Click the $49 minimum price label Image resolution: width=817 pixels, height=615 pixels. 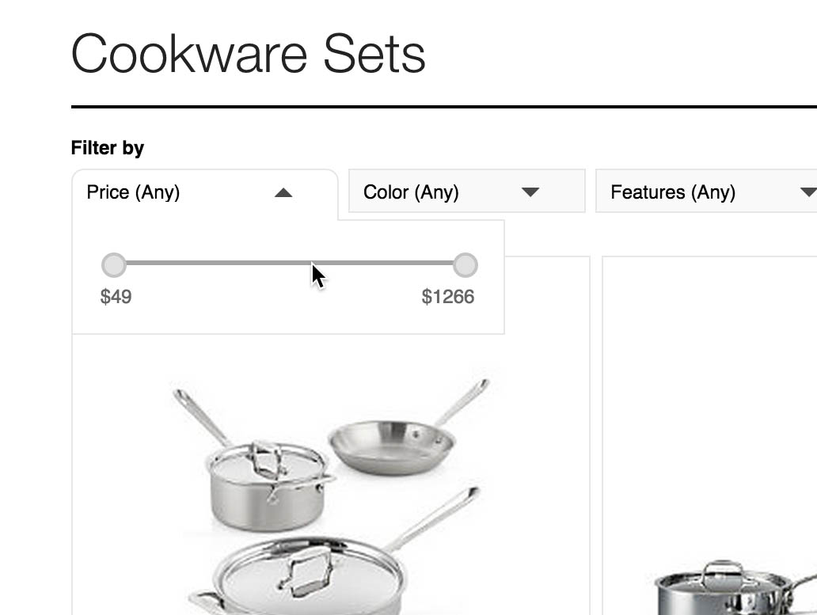(116, 297)
